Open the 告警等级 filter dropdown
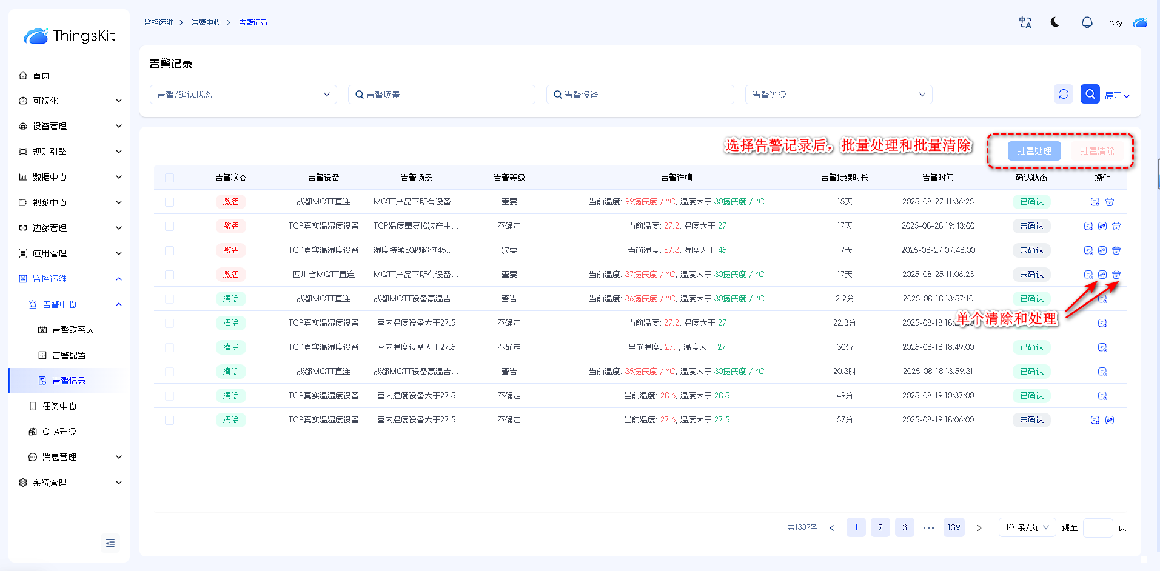Viewport: 1160px width, 571px height. click(838, 95)
